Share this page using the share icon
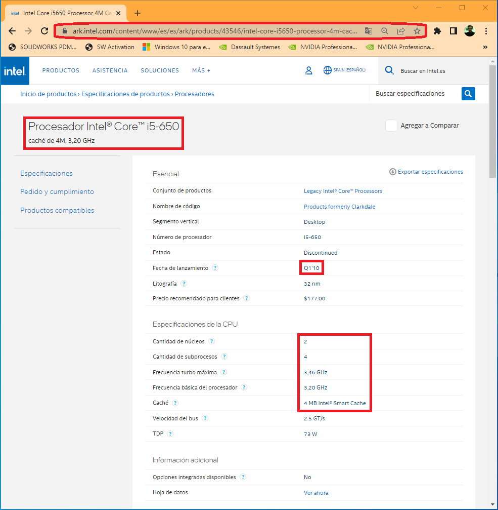Screen dimensions: 498x510 click(401, 31)
